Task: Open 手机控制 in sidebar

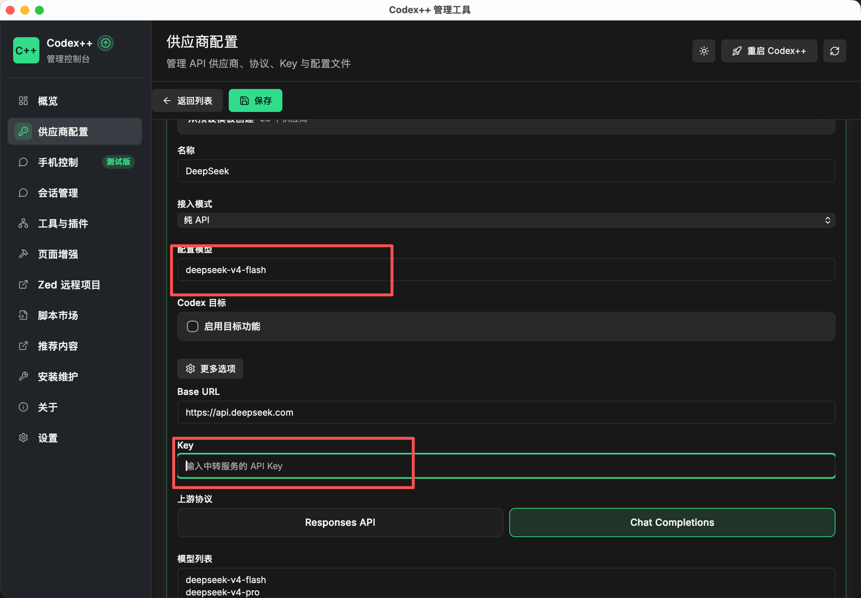Action: tap(74, 162)
